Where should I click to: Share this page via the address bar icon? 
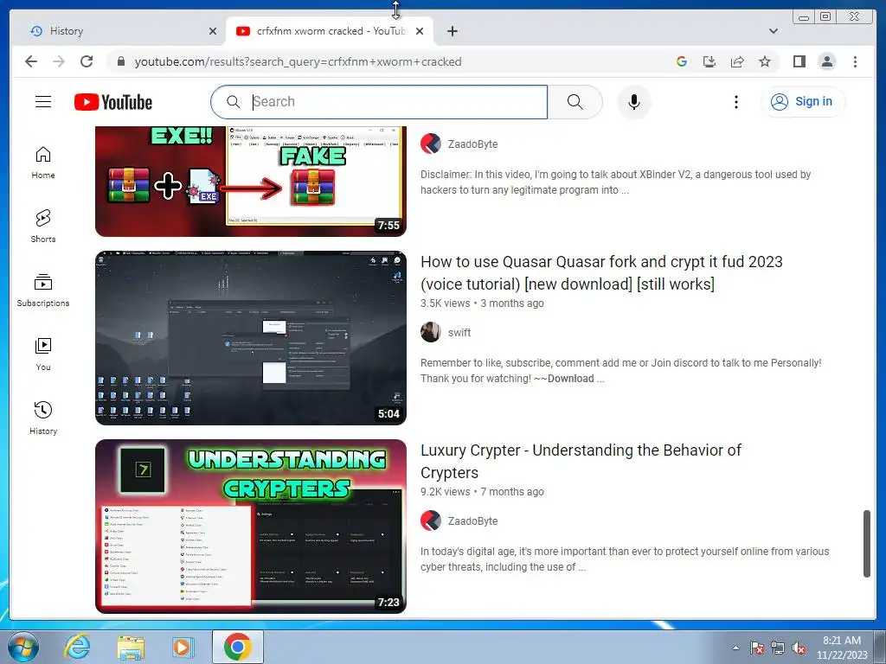pyautogui.click(x=737, y=61)
